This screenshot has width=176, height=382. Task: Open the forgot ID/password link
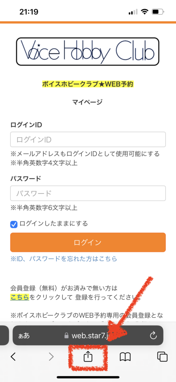pos(64,259)
